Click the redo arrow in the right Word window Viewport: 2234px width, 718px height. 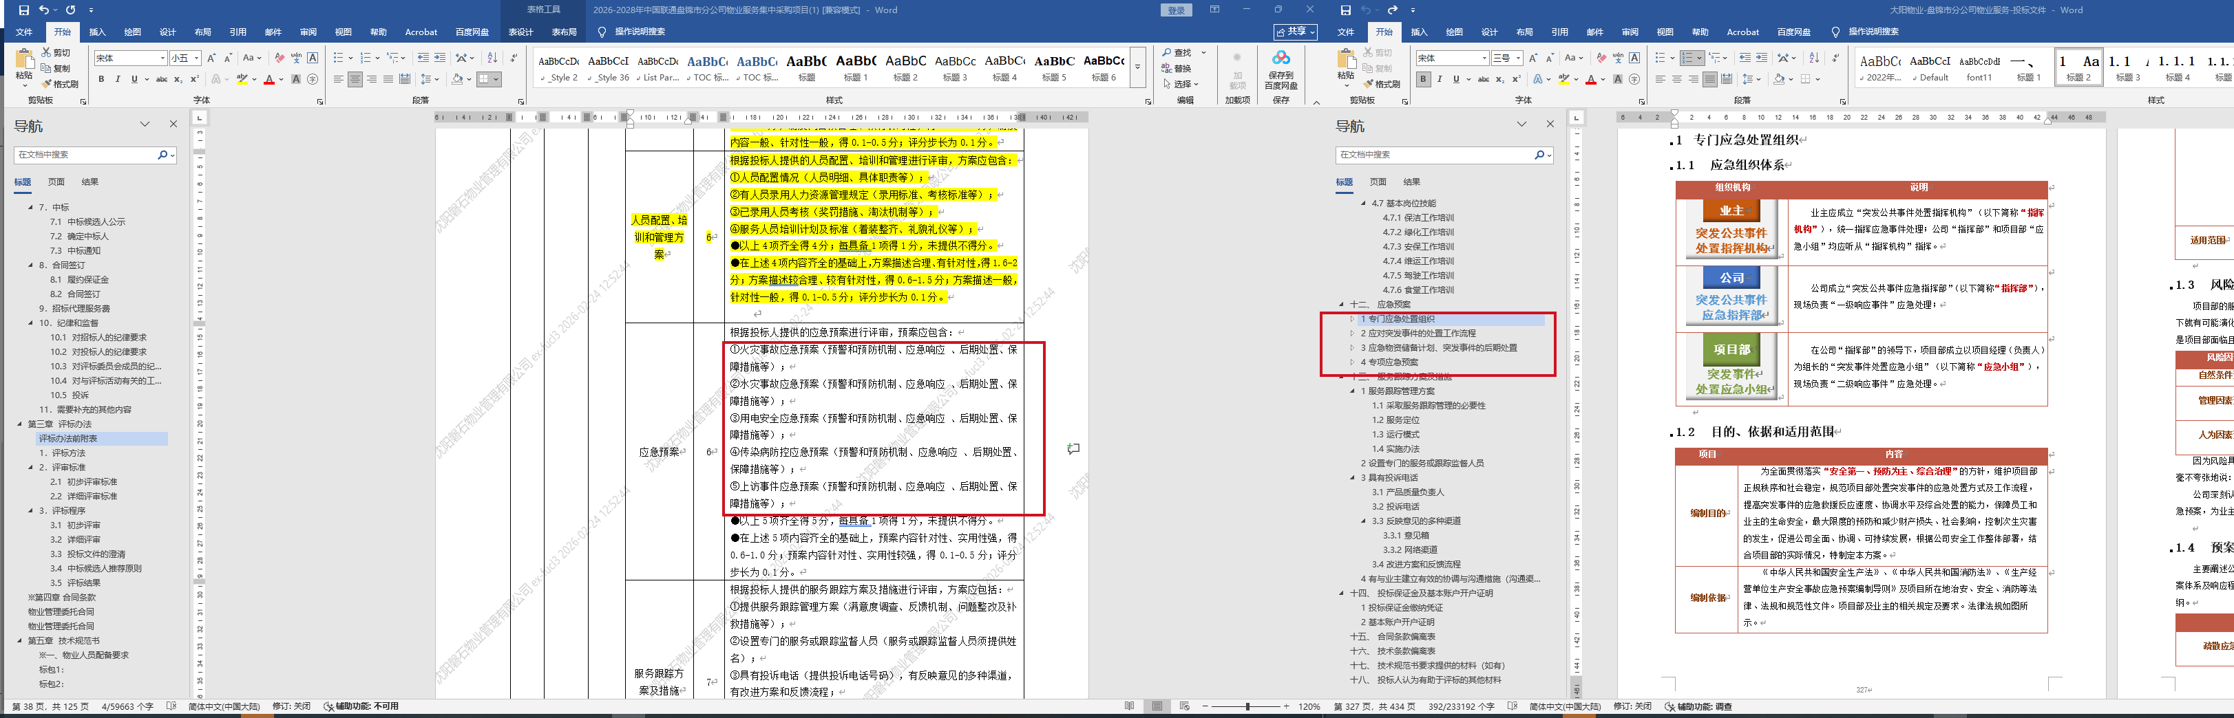[1392, 10]
